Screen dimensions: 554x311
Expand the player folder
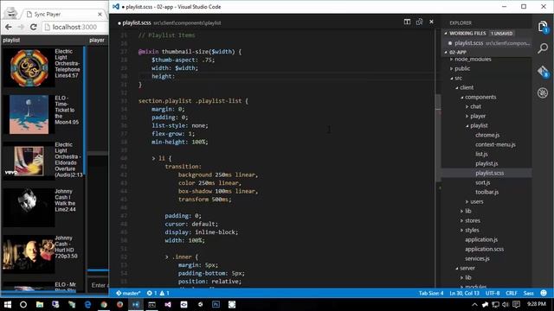pyautogui.click(x=478, y=116)
